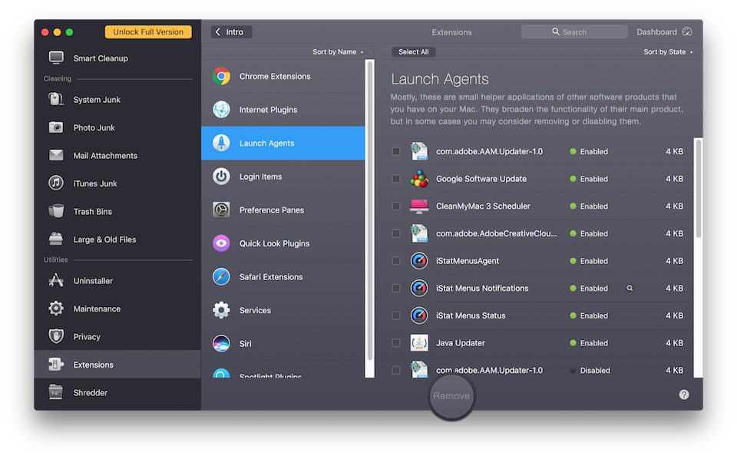
Task: Open the Sort by State dropdown
Action: pos(669,51)
